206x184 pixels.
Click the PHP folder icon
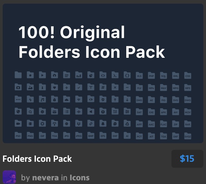(152, 75)
